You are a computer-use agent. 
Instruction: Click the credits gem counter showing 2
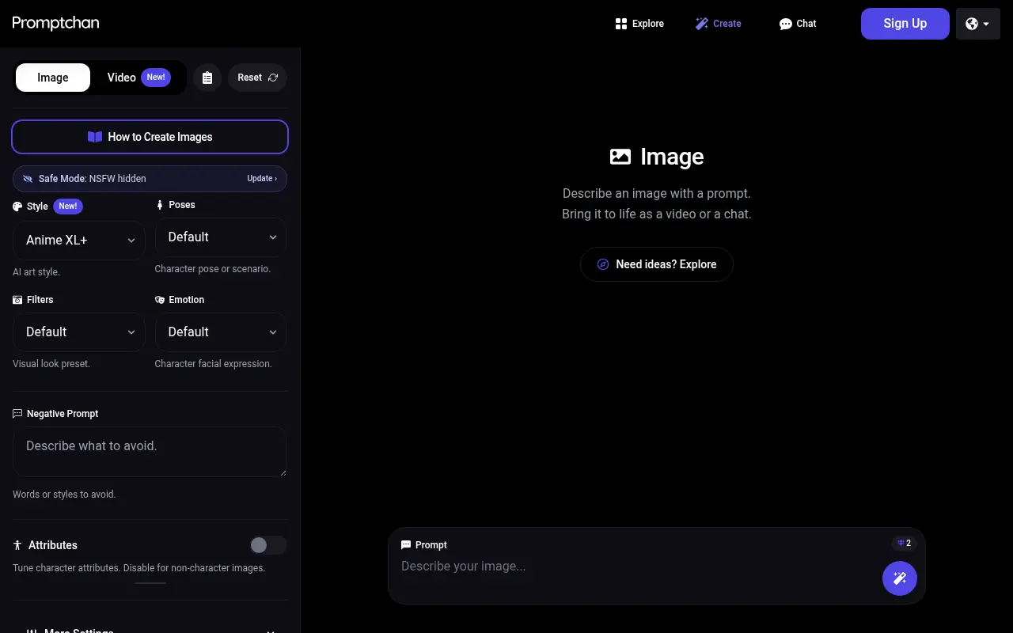(904, 544)
